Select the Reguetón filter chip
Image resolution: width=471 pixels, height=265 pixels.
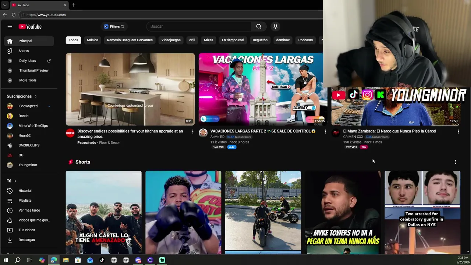click(260, 40)
